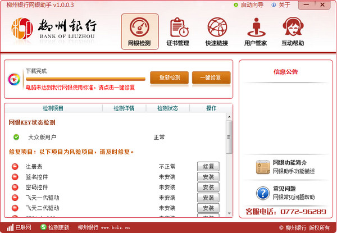Open the 快速链接 globe tab
Screen dimensions: 337x233
point(217,31)
